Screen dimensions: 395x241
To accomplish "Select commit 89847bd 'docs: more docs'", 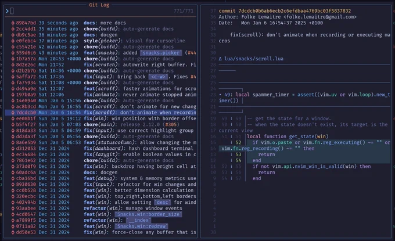I will (x=100, y=23).
